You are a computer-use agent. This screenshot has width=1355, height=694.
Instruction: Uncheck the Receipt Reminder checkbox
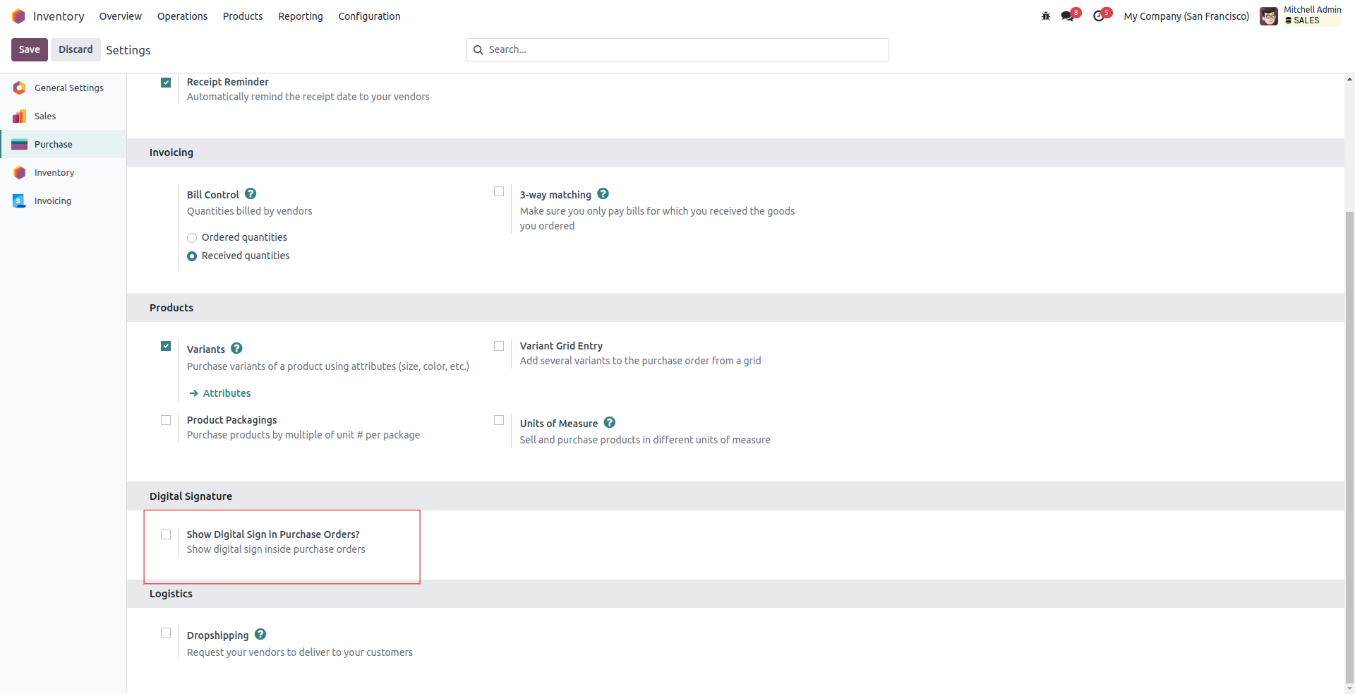166,83
